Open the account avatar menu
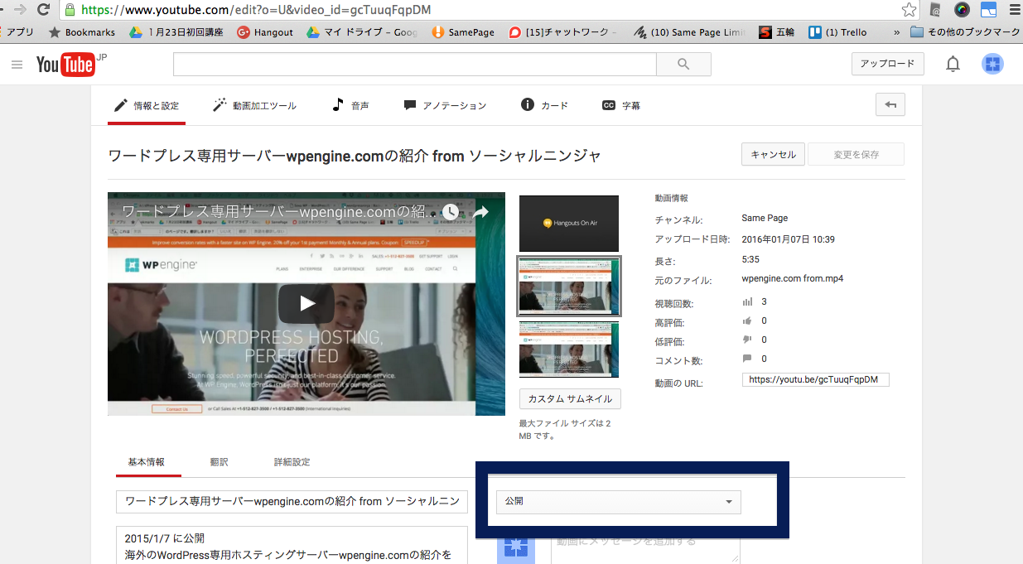This screenshot has width=1023, height=564. (992, 64)
